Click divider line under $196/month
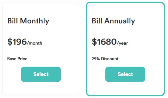 pyautogui.click(x=41, y=51)
